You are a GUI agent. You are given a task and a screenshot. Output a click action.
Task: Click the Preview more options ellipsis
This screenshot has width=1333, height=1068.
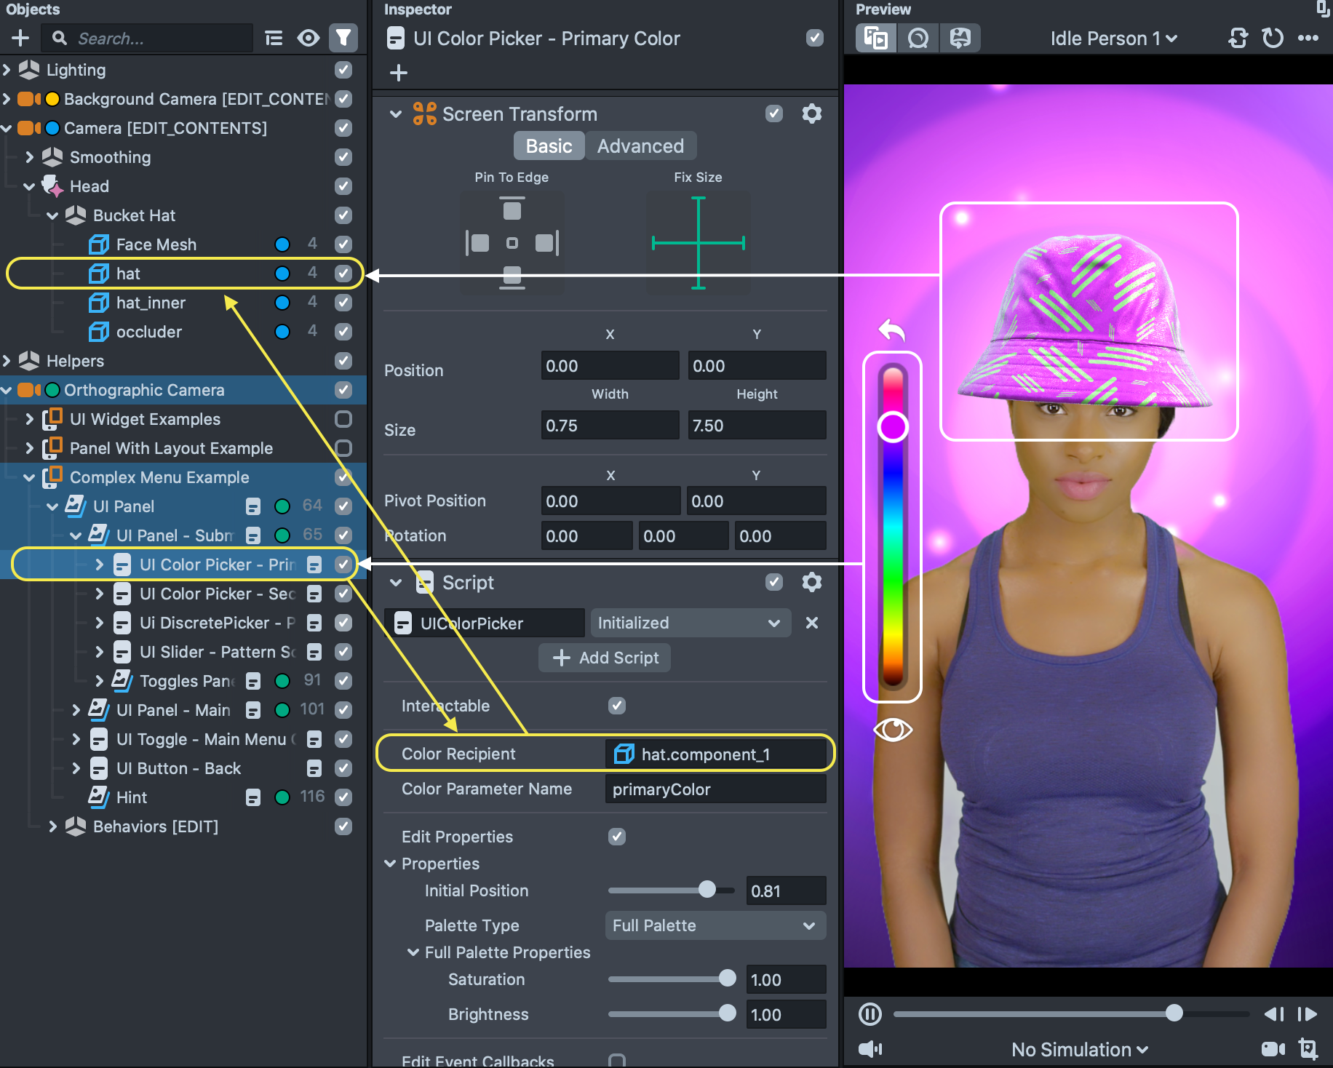1308,38
